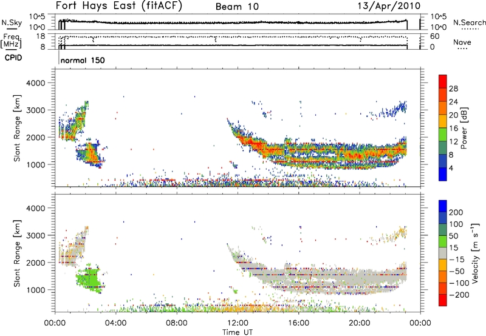Image resolution: width=486 pixels, height=336 pixels.
Task: Click the '-100' velocity color bar value
Action: pyautogui.click(x=459, y=283)
